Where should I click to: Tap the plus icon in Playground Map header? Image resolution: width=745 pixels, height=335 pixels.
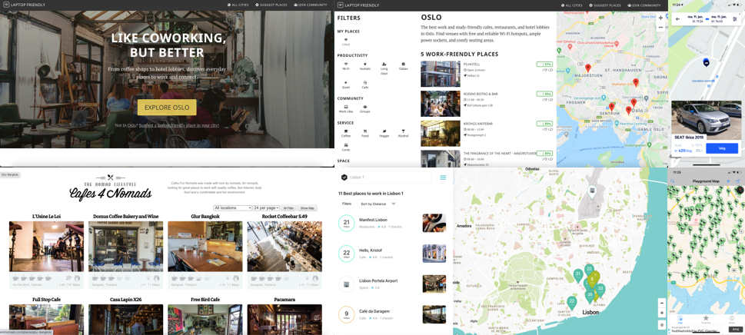point(728,181)
